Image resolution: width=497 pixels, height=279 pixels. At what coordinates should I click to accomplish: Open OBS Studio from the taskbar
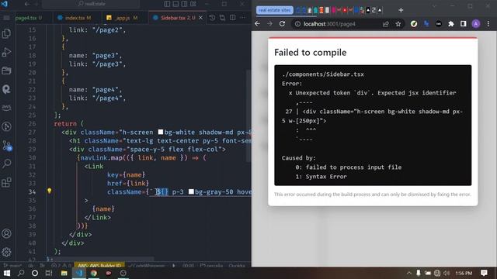click(123, 273)
